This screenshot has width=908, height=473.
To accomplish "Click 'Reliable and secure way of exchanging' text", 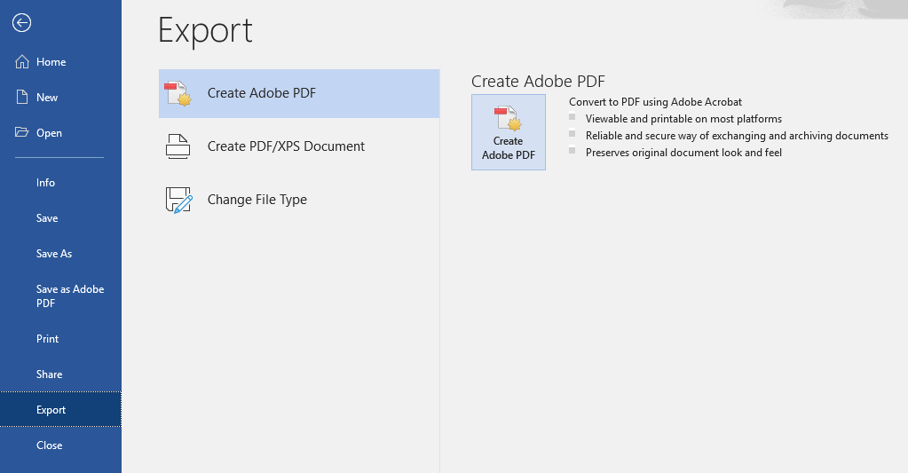I will coord(737,136).
